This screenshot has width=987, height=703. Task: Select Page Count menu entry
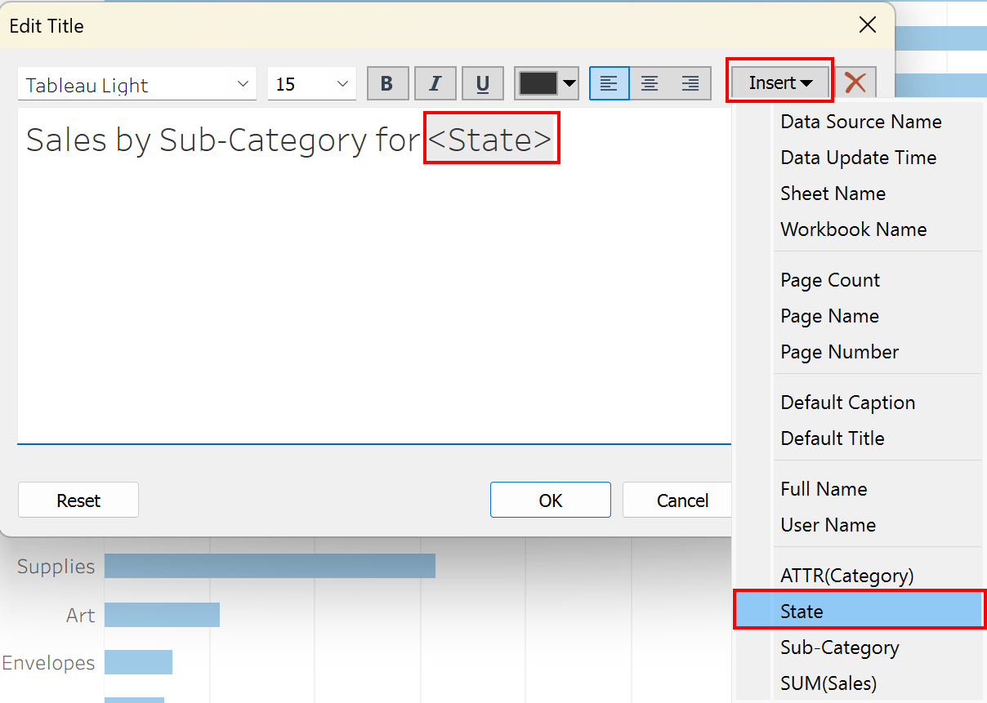point(830,280)
